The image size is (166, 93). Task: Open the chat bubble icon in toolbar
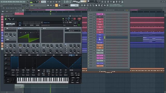(119, 2)
